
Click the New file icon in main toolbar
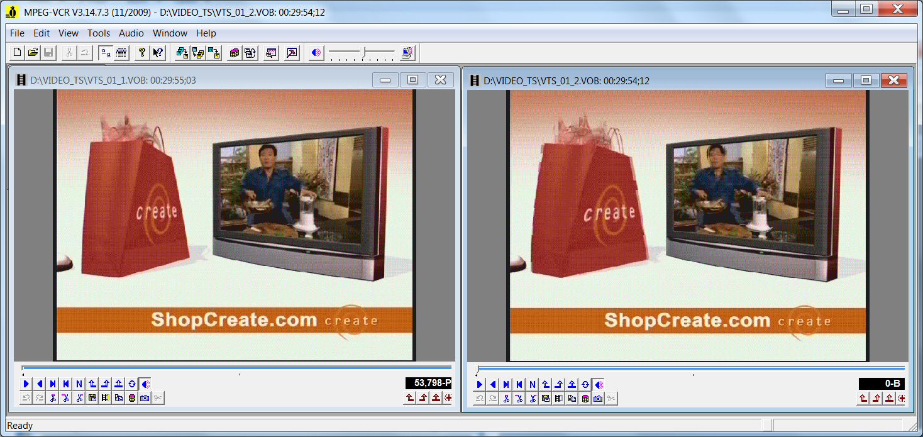[x=18, y=53]
